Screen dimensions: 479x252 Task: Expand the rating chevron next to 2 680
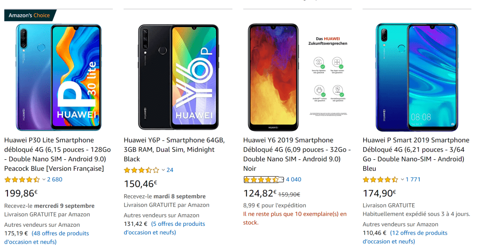click(x=44, y=180)
